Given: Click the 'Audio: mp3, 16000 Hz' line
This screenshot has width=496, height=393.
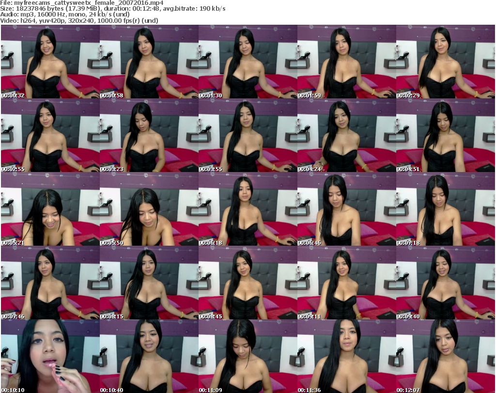Looking at the screenshot, I should point(65,15).
